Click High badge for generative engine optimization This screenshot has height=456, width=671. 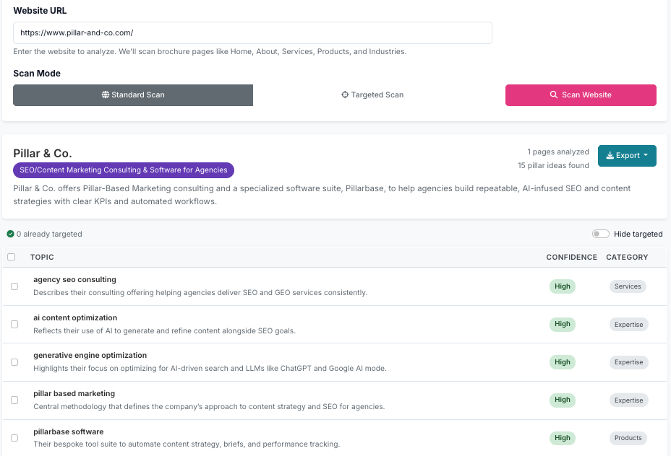pos(563,362)
